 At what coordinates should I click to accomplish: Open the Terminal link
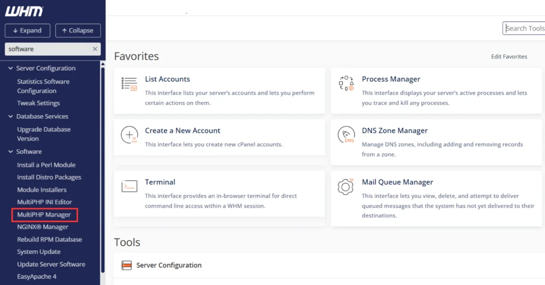pyautogui.click(x=160, y=182)
